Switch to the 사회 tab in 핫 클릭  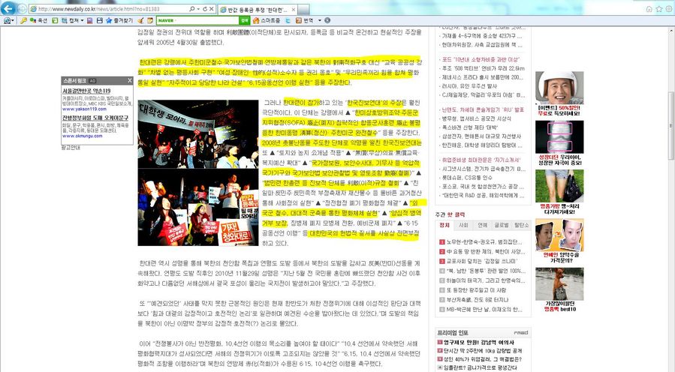[463, 224]
